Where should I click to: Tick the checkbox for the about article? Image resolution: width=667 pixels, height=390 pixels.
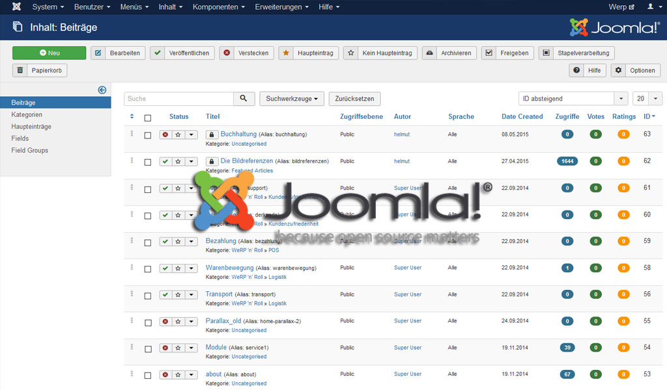tap(148, 376)
